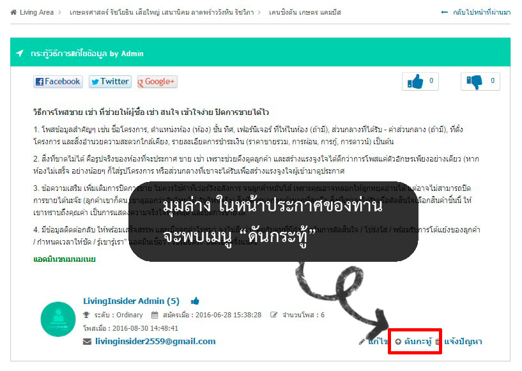
Task: Open the Living Area breadcrumb link
Action: 36,12
